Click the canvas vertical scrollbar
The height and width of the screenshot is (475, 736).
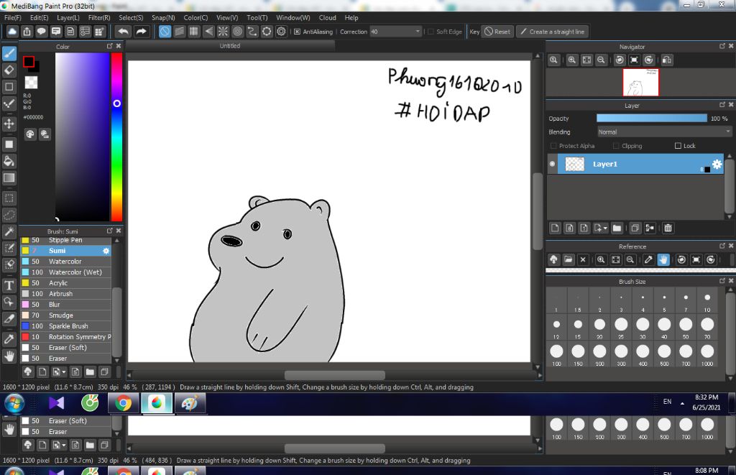tap(538, 212)
